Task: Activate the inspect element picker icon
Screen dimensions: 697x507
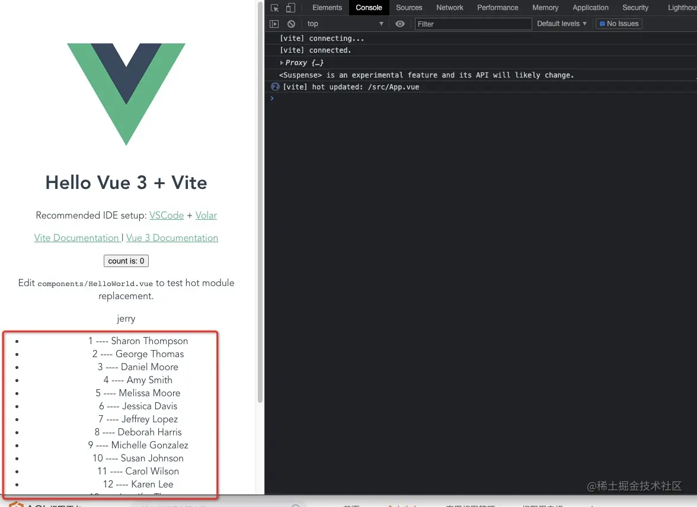Action: pos(275,8)
